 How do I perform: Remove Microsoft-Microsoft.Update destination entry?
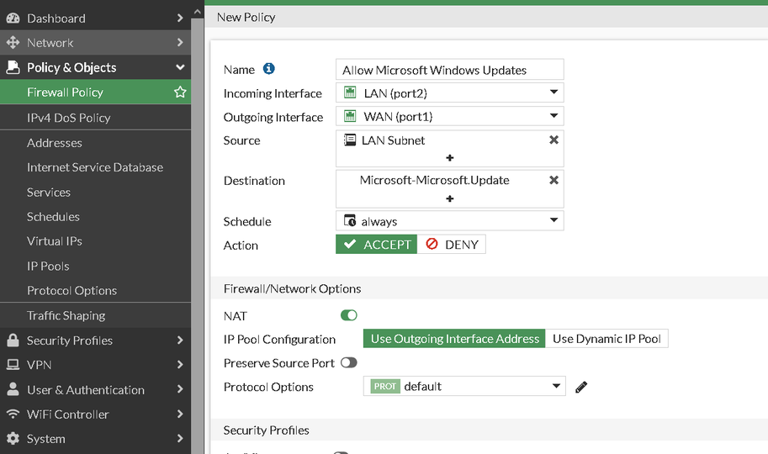(x=553, y=180)
